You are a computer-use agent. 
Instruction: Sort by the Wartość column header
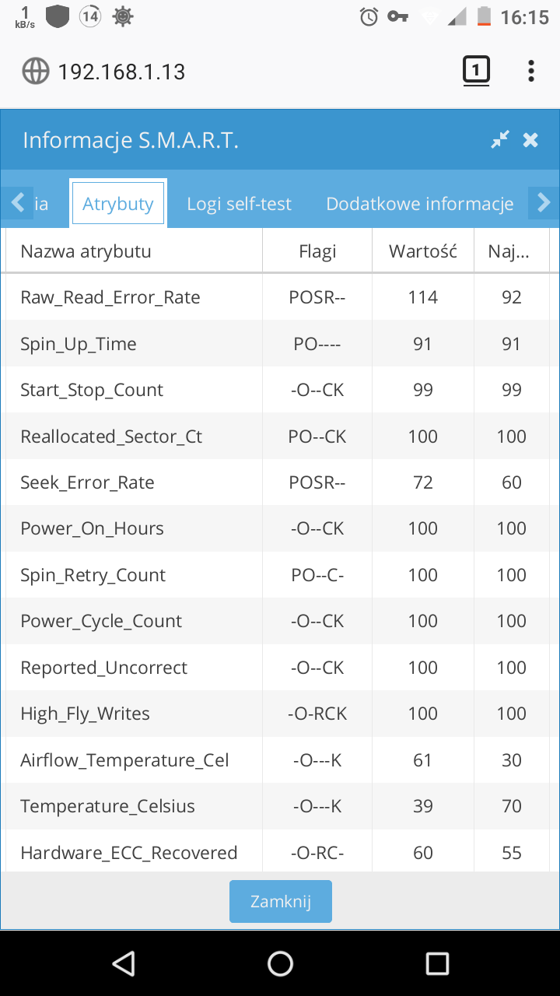tap(423, 251)
